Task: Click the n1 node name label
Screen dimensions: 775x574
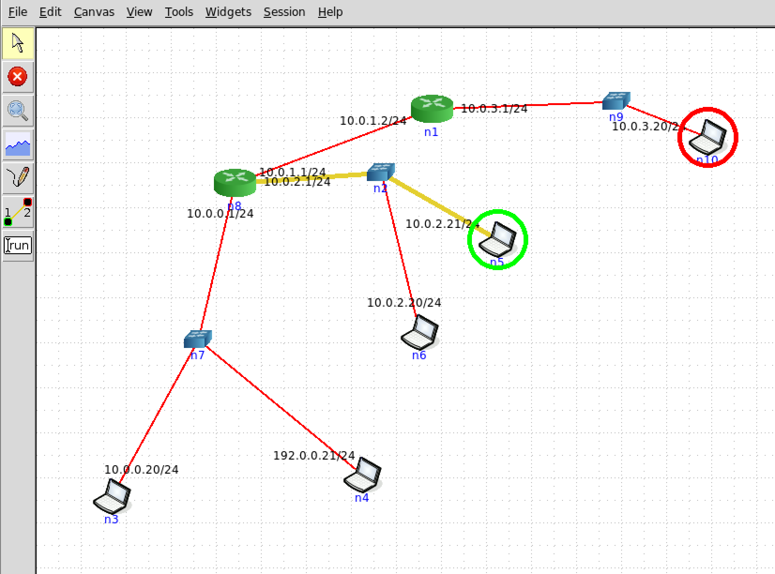Action: [431, 132]
